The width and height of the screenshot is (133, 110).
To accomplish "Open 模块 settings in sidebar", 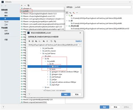I will [6, 16].
